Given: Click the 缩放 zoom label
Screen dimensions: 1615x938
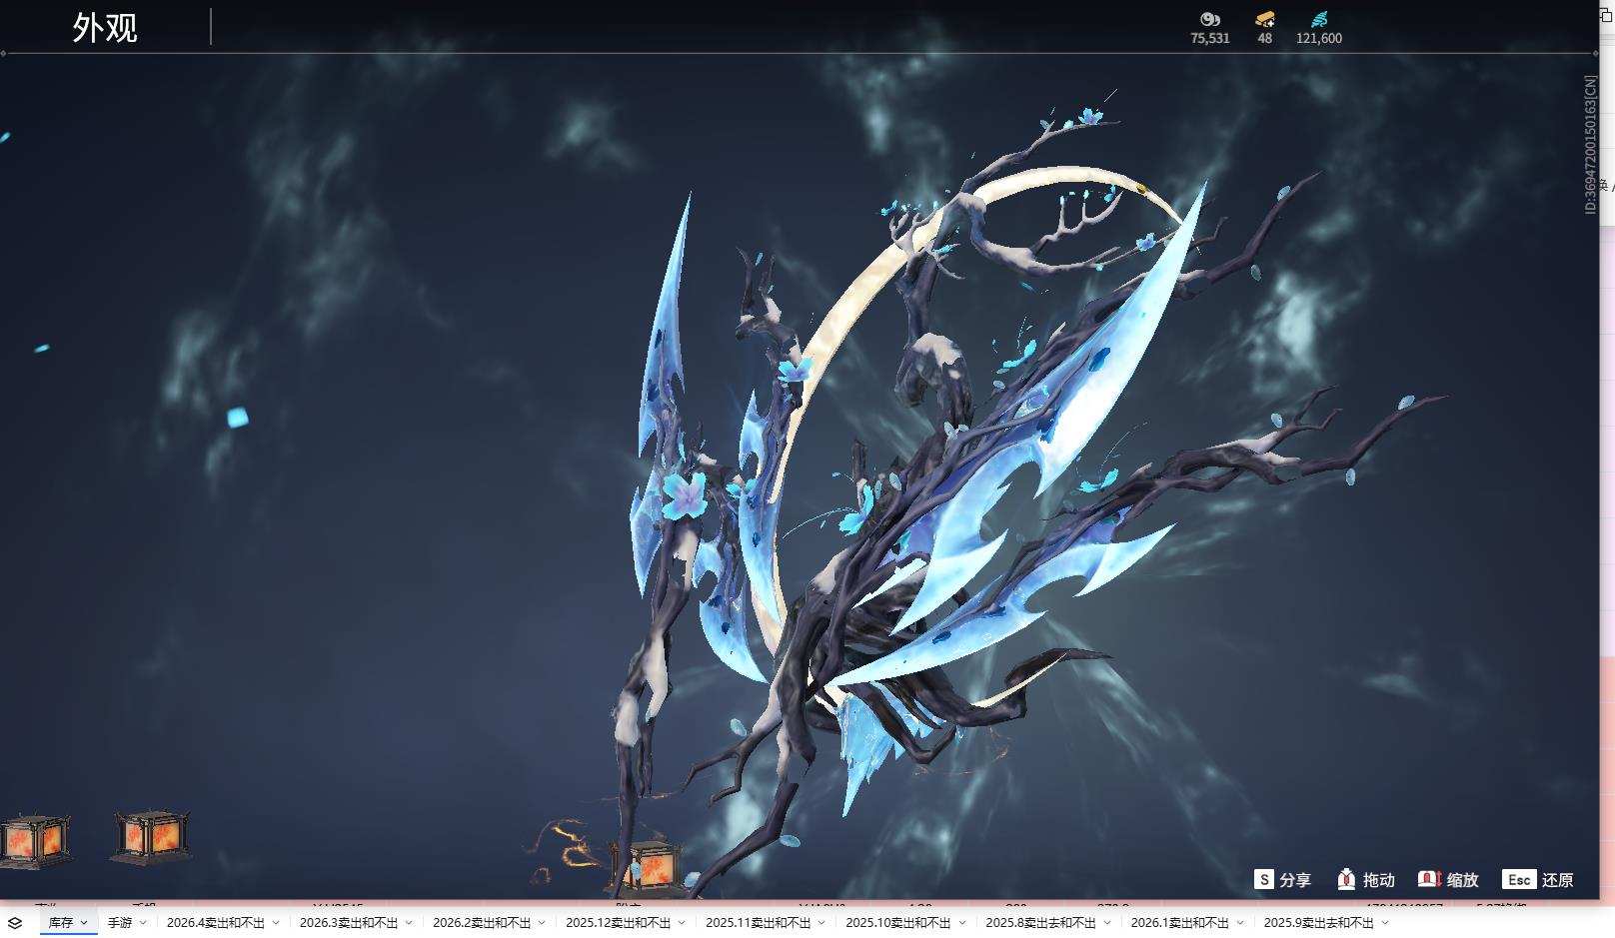Looking at the screenshot, I should pyautogui.click(x=1462, y=880).
